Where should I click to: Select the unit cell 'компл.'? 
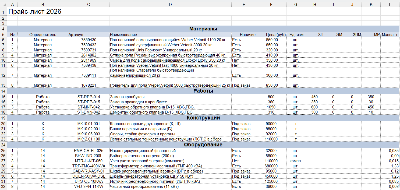click(x=296, y=161)
